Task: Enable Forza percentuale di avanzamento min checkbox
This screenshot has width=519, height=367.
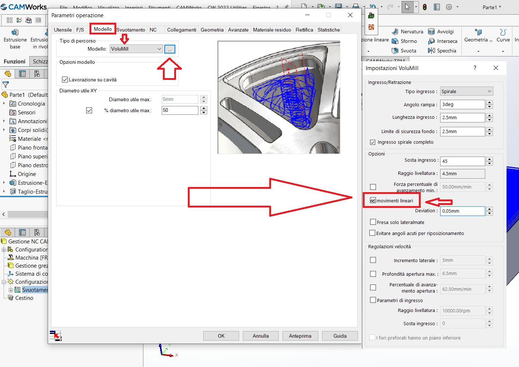Action: coord(373,187)
